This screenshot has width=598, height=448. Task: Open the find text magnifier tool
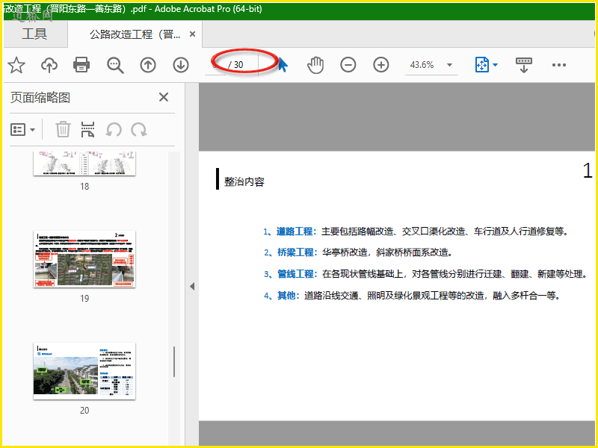pyautogui.click(x=115, y=65)
